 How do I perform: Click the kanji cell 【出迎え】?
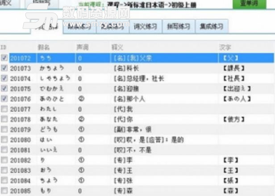click(x=237, y=89)
